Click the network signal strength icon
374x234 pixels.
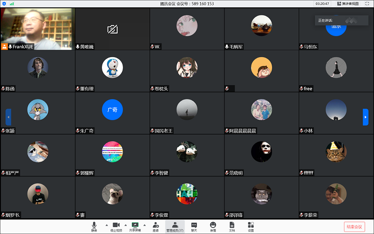tap(11, 3)
